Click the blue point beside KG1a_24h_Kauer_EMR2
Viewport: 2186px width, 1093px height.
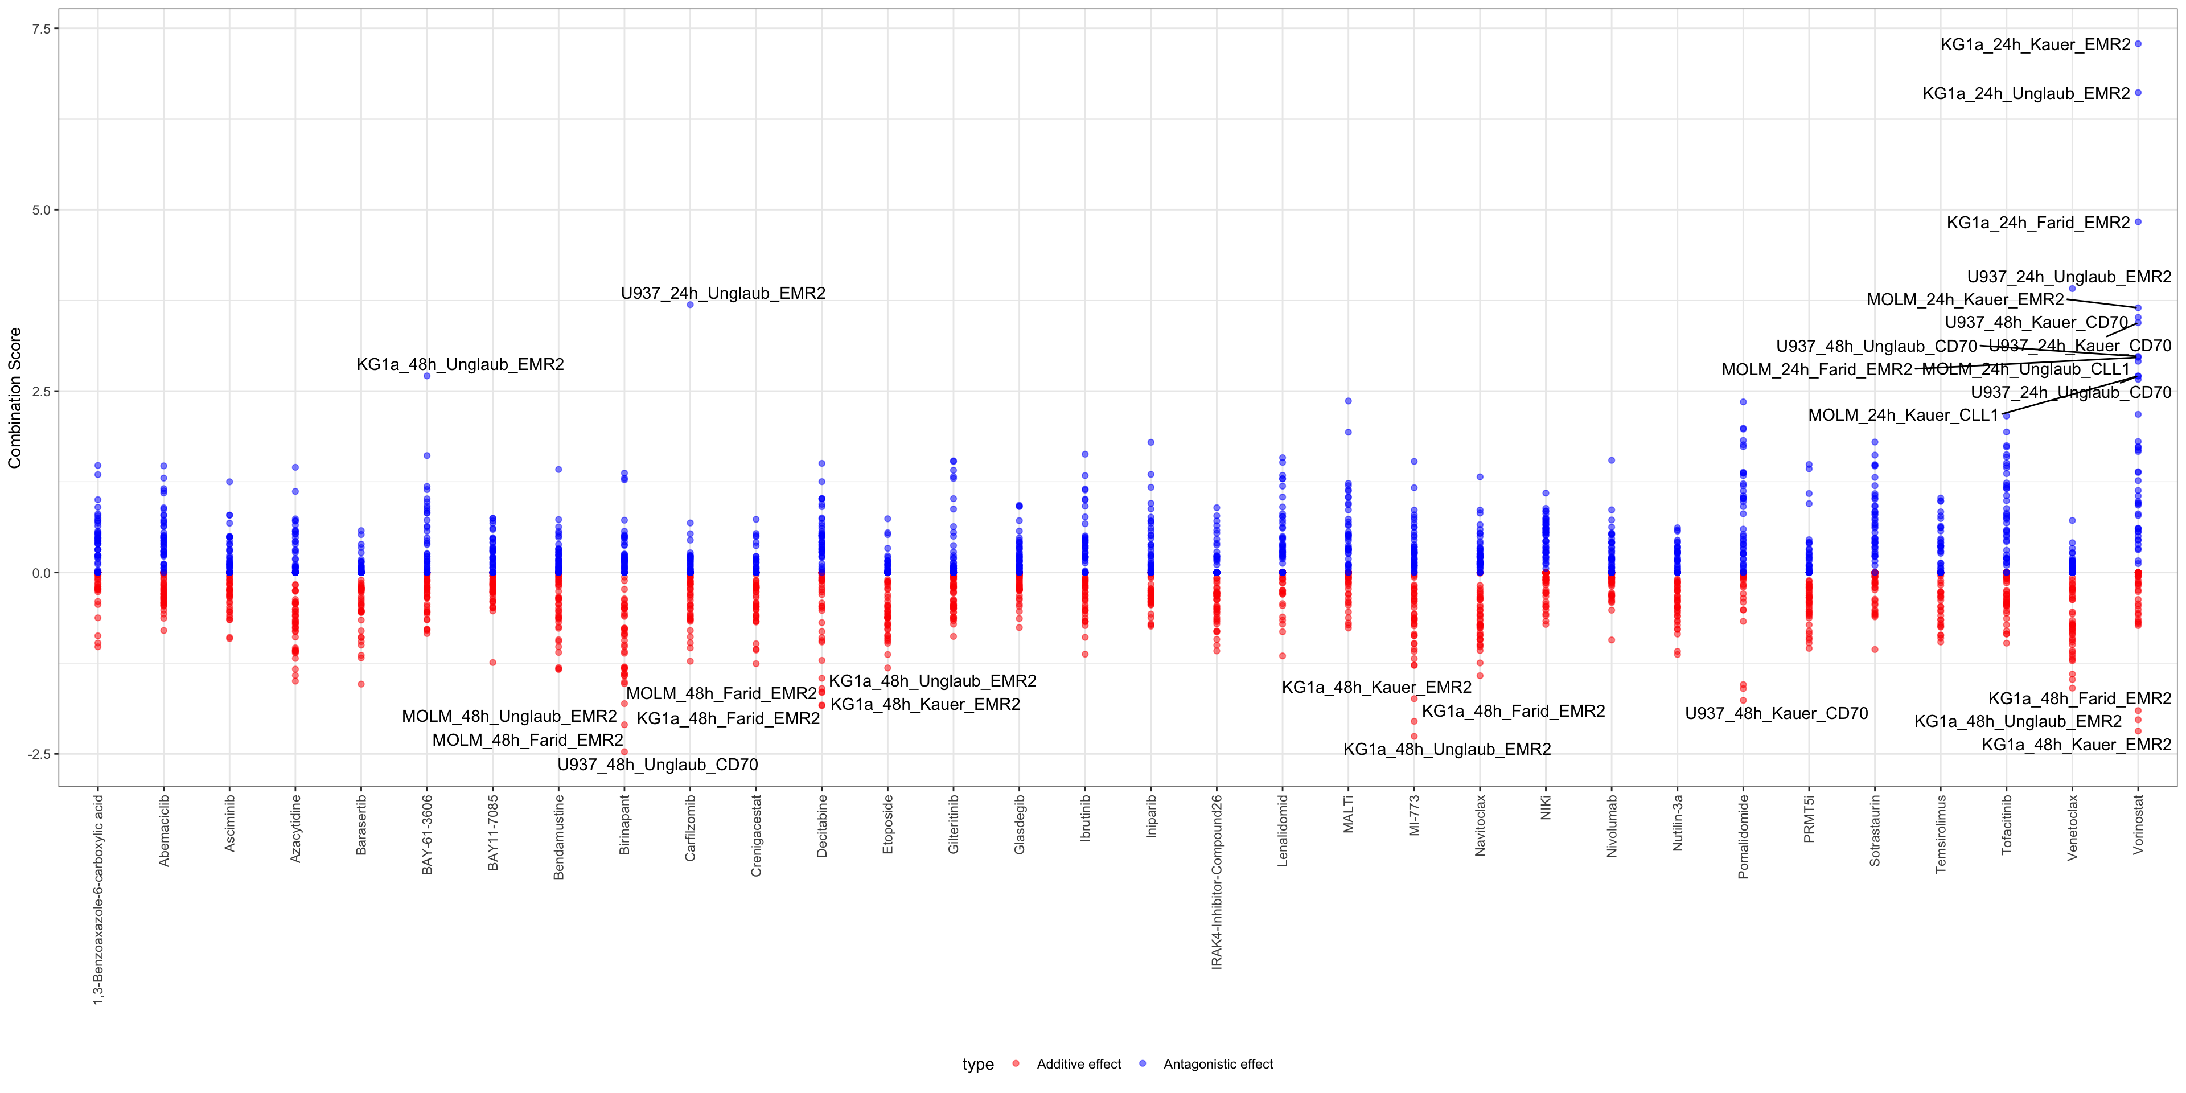[2139, 44]
